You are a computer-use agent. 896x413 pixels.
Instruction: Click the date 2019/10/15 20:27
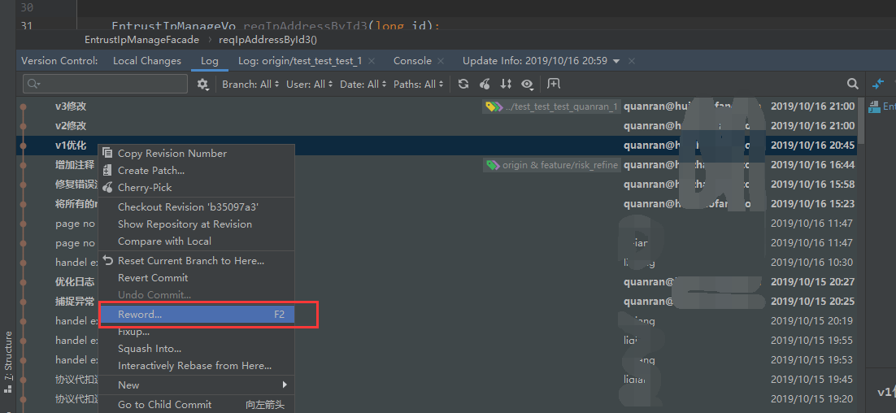pos(812,281)
